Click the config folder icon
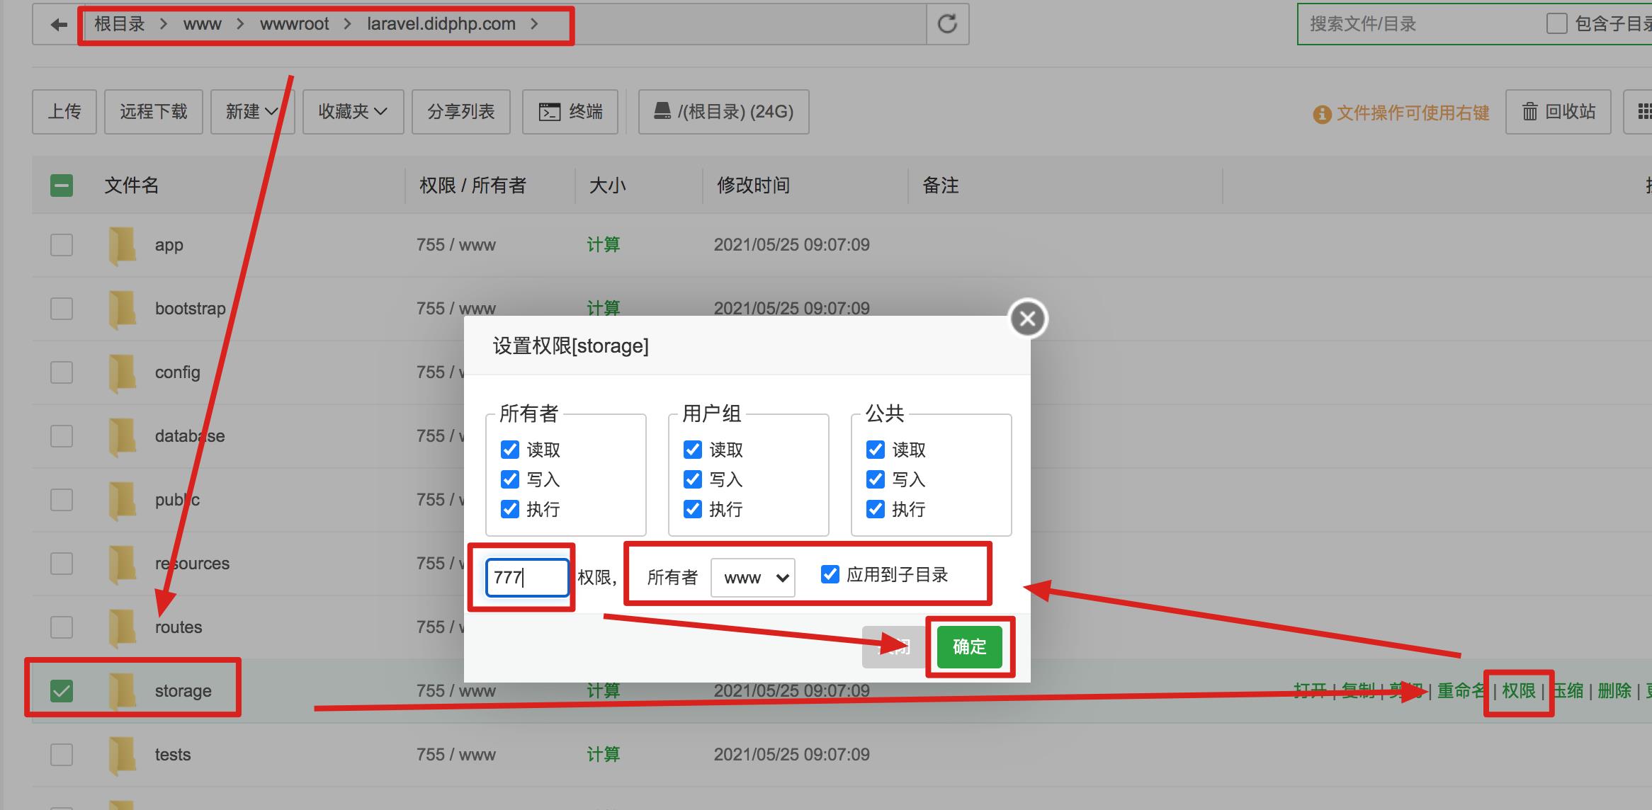Screen dimensions: 1652x810 coord(123,372)
